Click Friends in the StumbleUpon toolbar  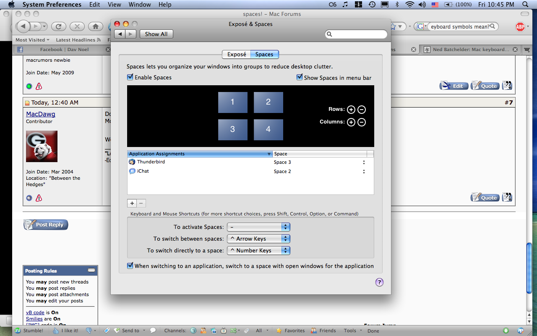tap(323, 331)
